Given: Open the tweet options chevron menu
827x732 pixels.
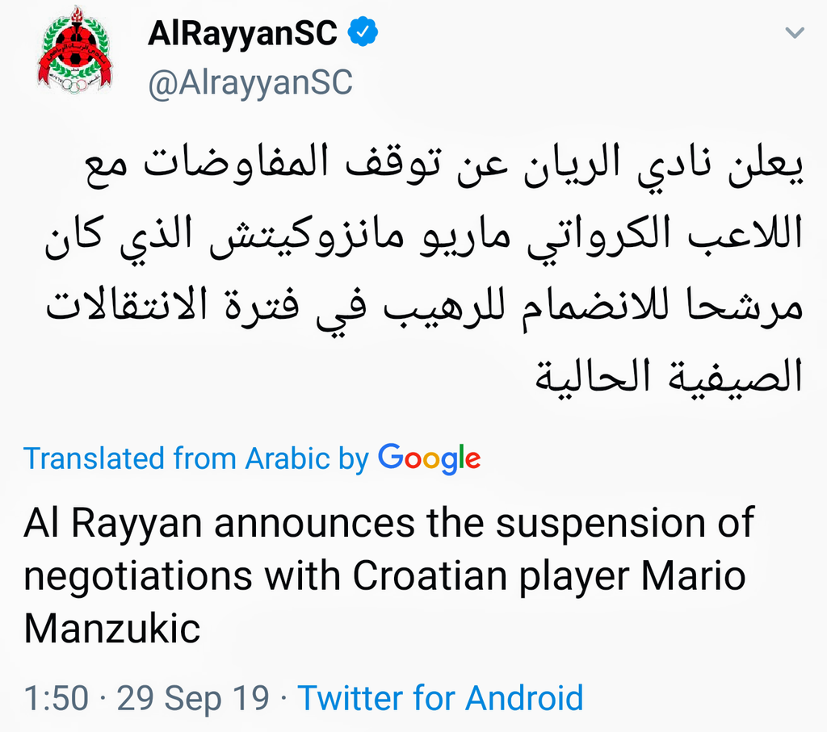Looking at the screenshot, I should 795,33.
